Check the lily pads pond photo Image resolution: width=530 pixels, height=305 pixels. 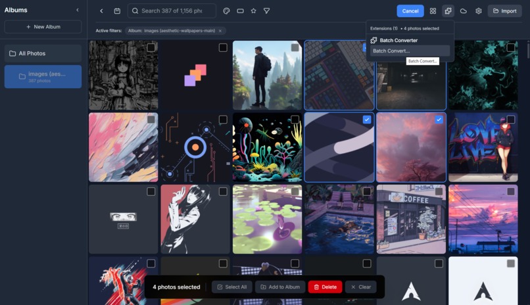point(295,191)
